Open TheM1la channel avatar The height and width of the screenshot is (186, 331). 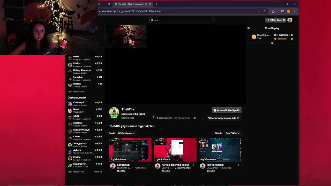point(114,112)
